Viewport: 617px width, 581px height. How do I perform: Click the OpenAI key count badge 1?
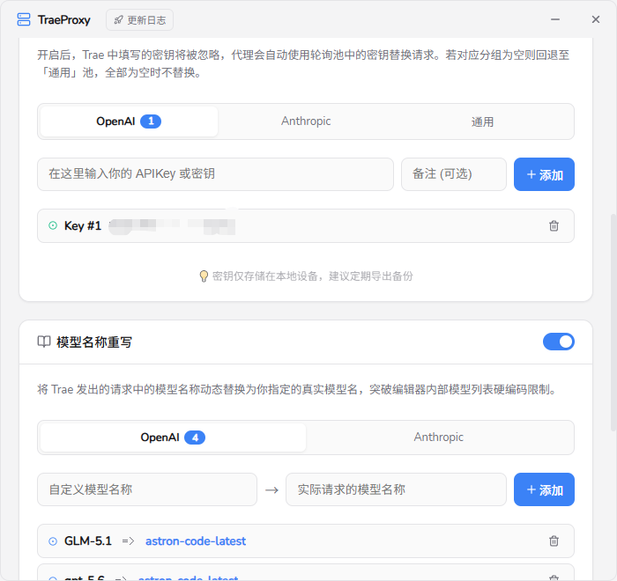point(151,121)
